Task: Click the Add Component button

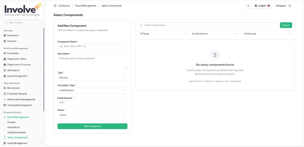Action: (93, 126)
